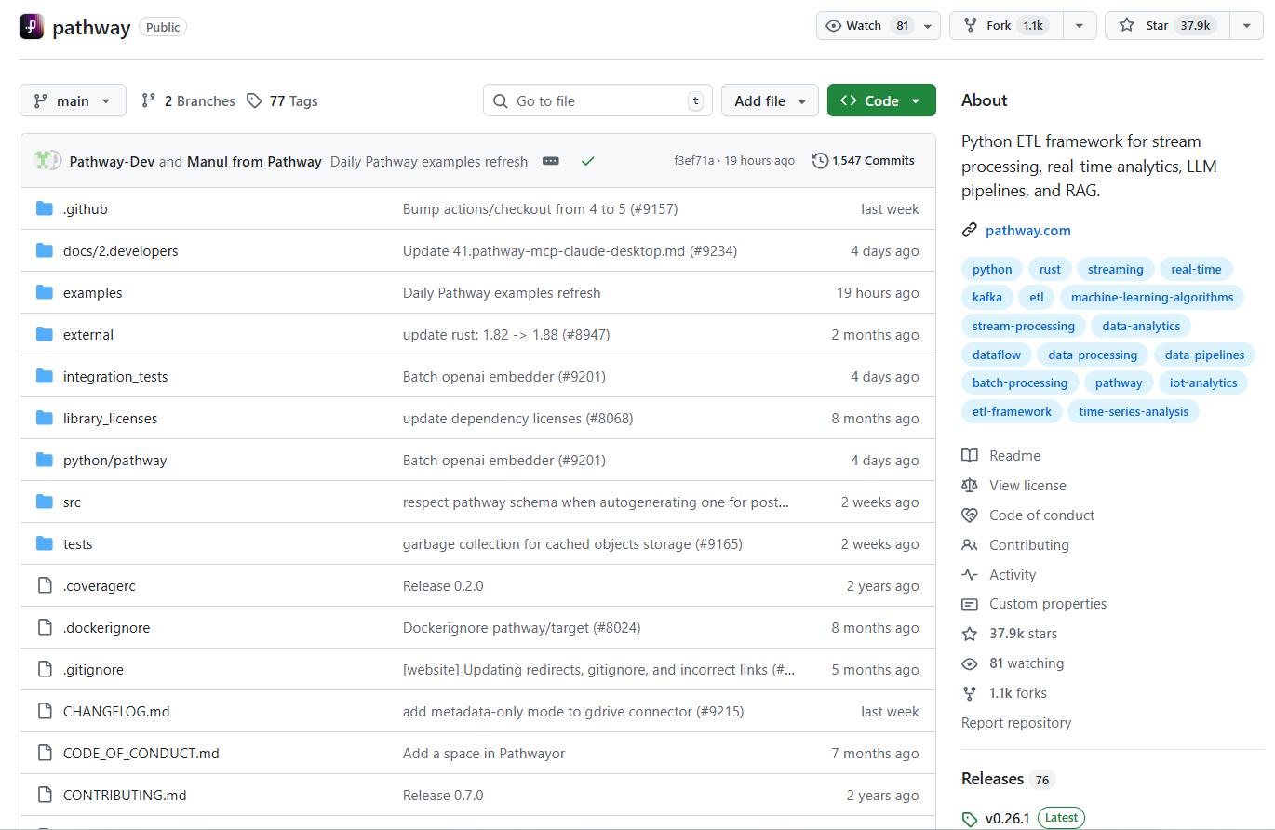This screenshot has height=830, width=1275.
Task: Open the CHANGELOG.md file
Action: (116, 711)
